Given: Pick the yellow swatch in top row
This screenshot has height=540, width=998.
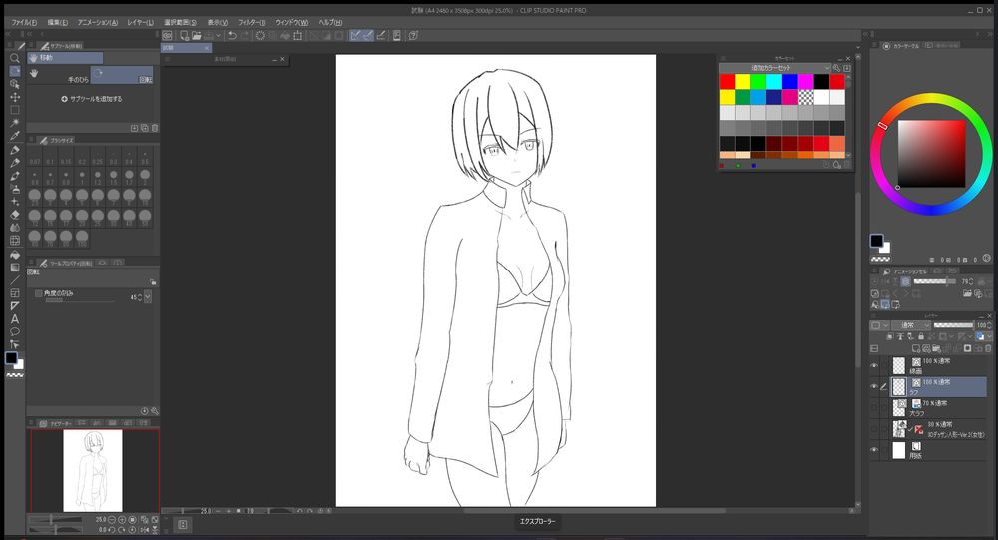Looking at the screenshot, I should pos(743,82).
